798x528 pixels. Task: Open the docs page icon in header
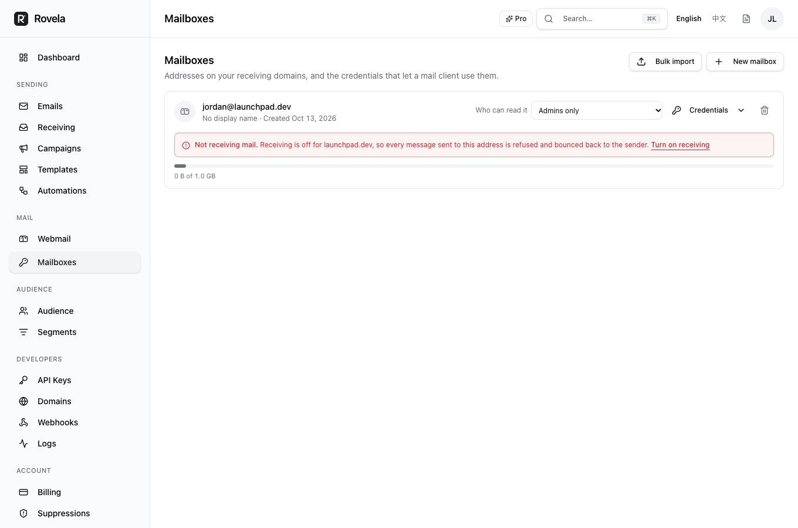746,19
